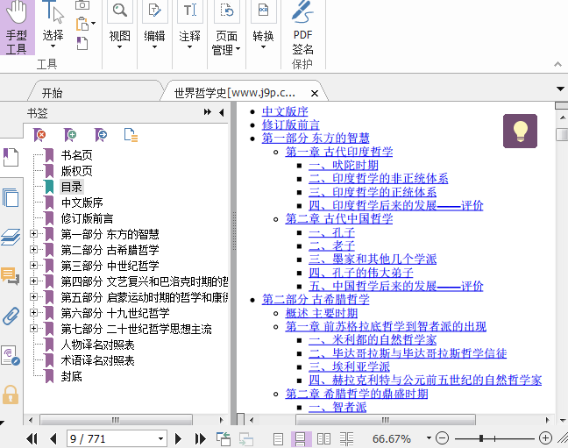The height and width of the screenshot is (448, 568).
Task: Open the View magnifier tool
Action: pyautogui.click(x=119, y=11)
